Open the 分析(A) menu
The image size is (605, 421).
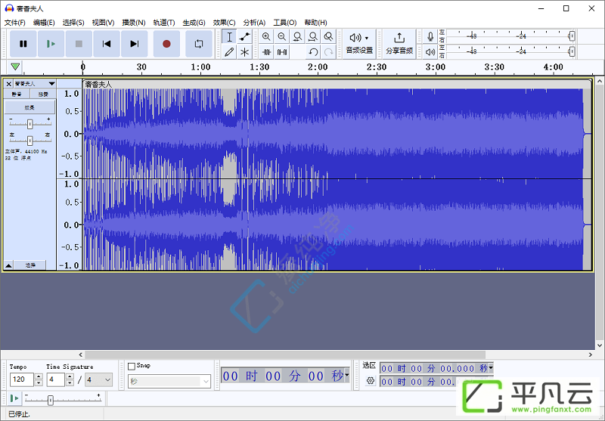pos(254,23)
